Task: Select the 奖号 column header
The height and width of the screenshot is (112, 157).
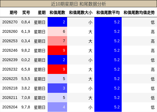Action: pos(26,13)
